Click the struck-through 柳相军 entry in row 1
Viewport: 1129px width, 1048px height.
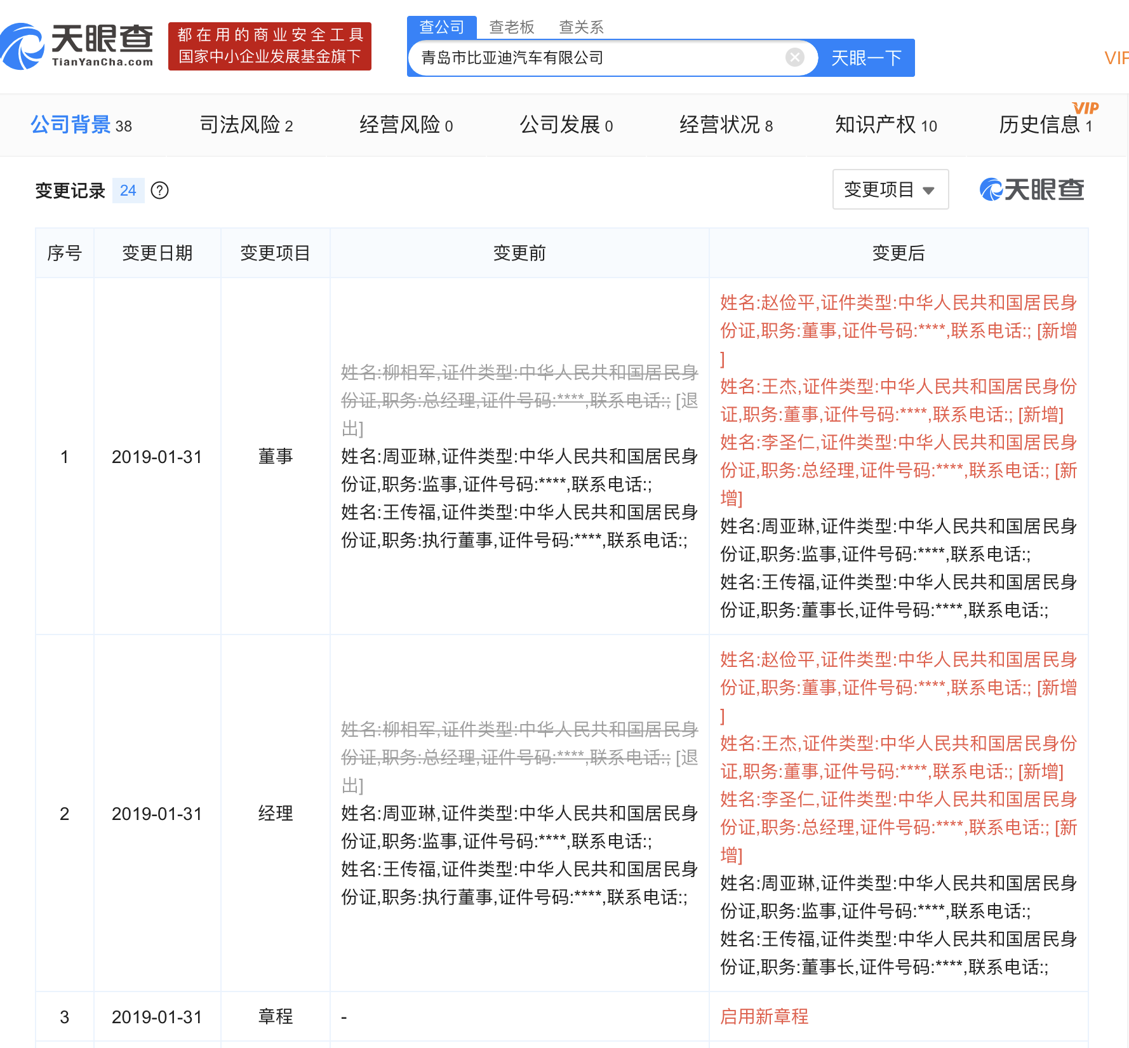(519, 400)
